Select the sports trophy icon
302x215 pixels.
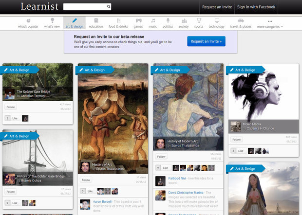tap(198, 20)
